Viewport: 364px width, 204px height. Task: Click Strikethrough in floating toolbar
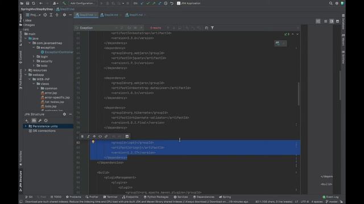pyautogui.click(x=94, y=137)
